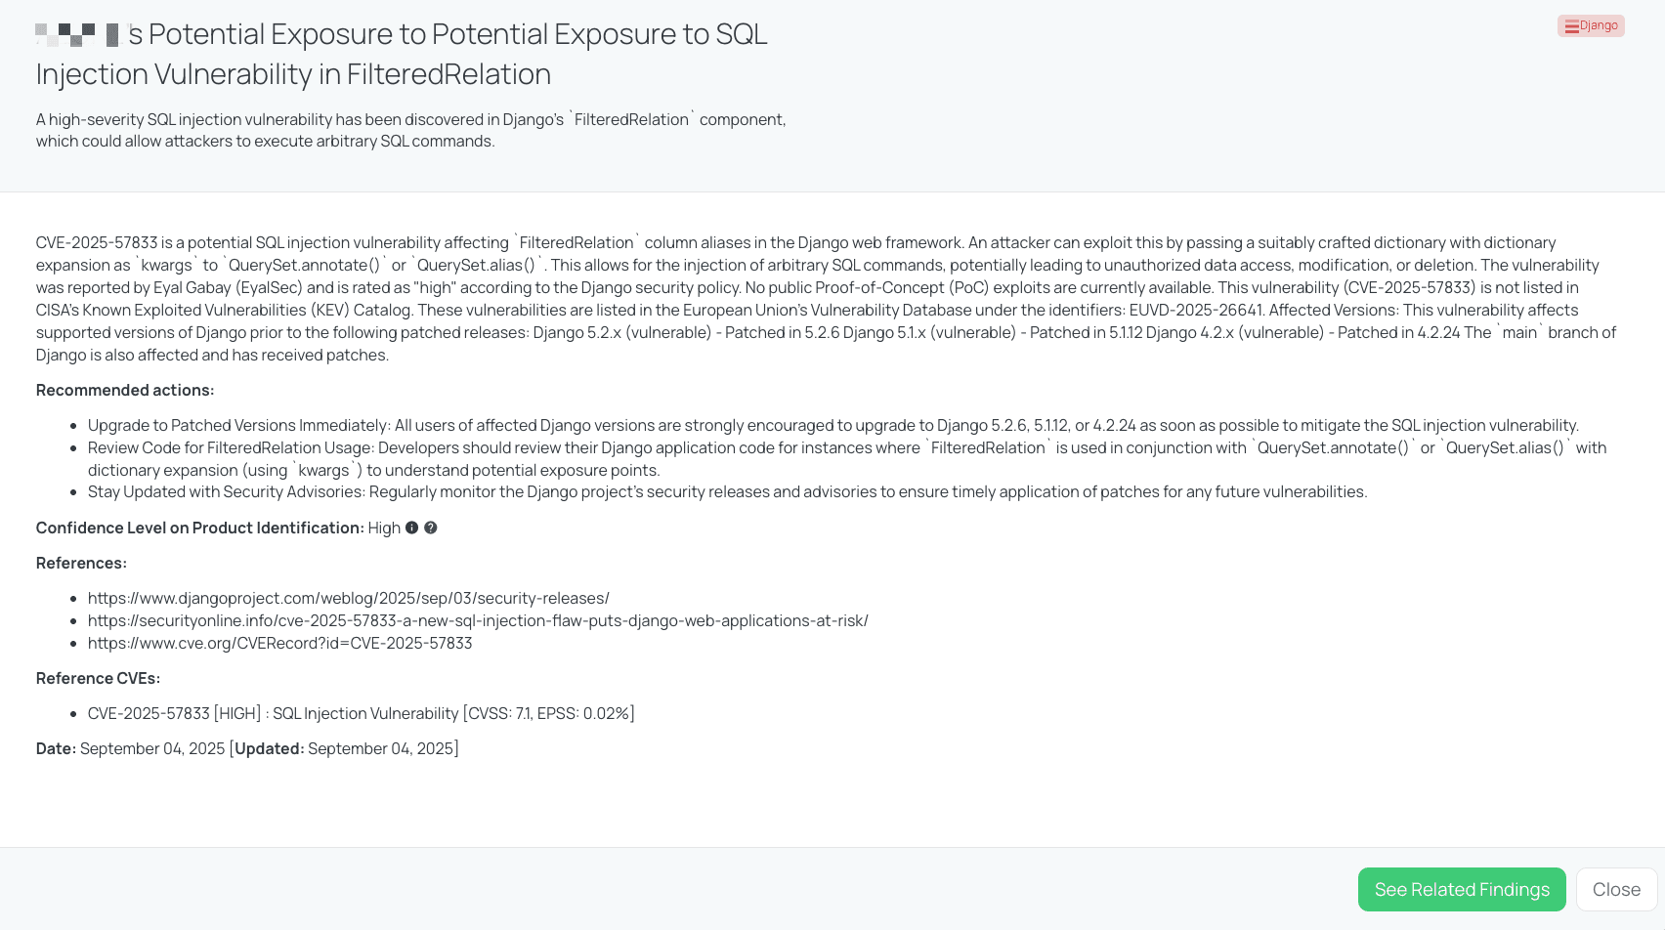The height and width of the screenshot is (930, 1665).
Task: Click the Upgrade to Patched Versions bullet
Action: coord(832,425)
